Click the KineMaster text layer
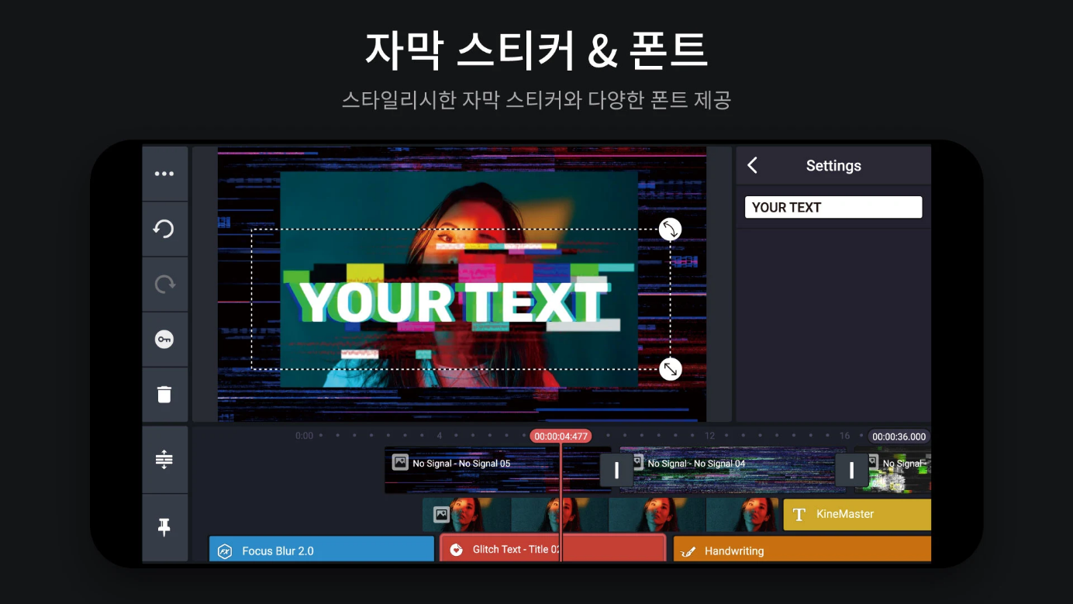 click(853, 514)
